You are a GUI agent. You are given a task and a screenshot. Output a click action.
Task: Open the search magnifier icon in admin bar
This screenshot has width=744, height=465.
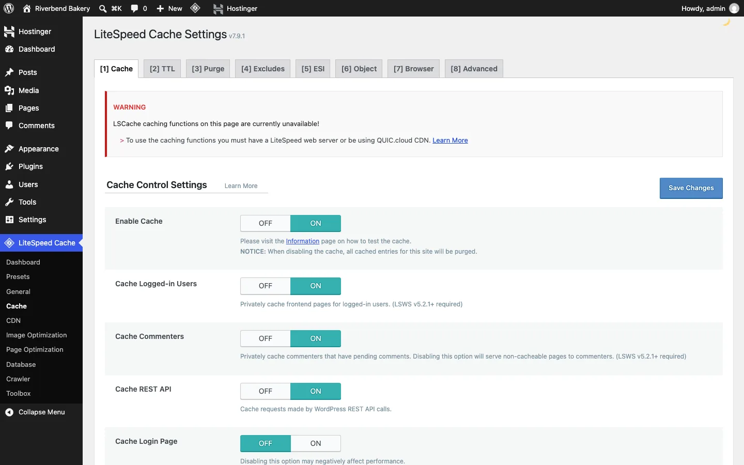(x=103, y=8)
